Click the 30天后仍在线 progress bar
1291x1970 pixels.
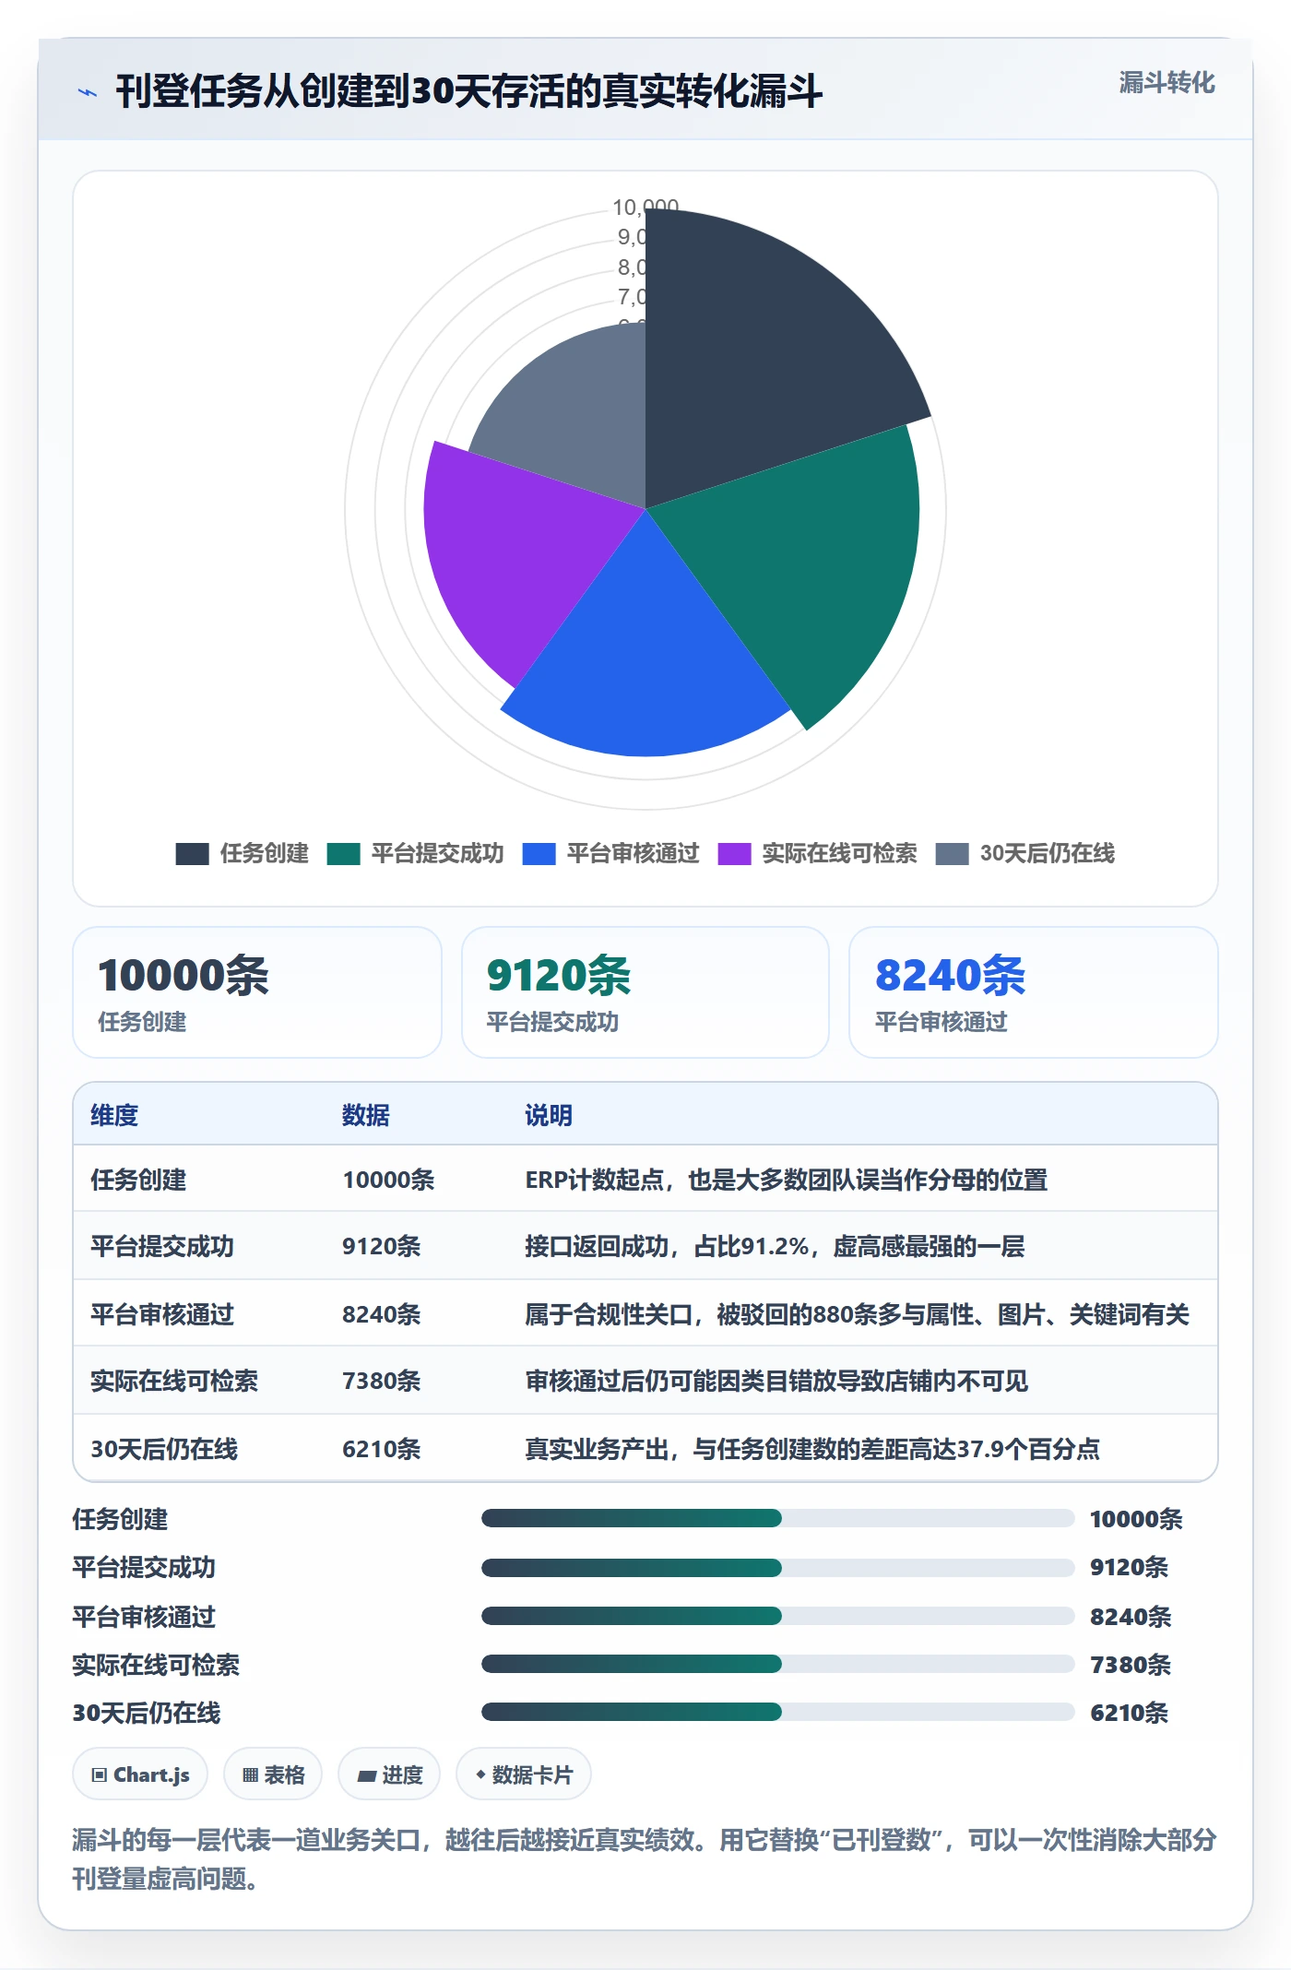point(778,1712)
